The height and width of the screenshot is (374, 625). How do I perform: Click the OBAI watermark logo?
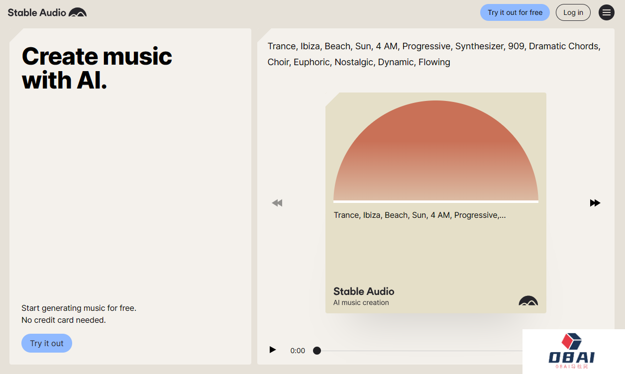pos(571,351)
